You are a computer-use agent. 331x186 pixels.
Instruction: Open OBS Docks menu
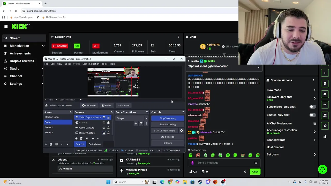[x=67, y=64]
